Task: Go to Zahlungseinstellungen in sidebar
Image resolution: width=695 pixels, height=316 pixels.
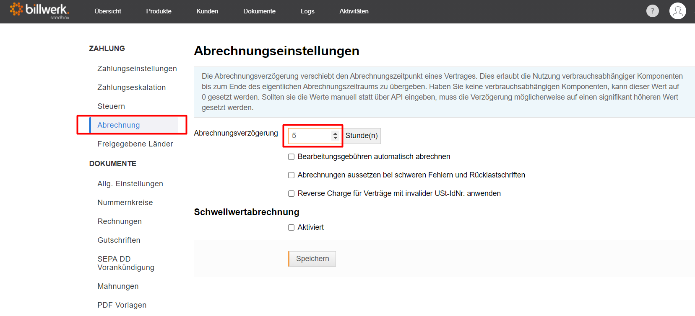Action: 137,69
